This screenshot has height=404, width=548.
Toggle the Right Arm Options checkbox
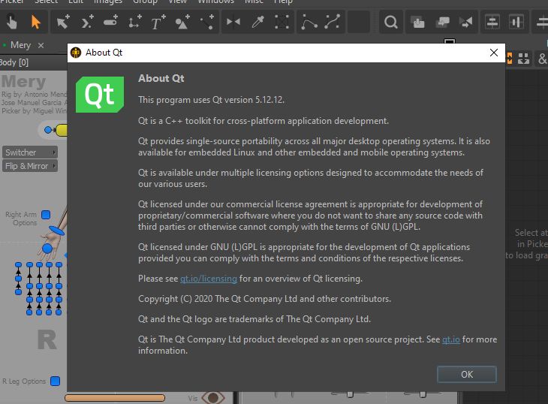click(x=46, y=215)
